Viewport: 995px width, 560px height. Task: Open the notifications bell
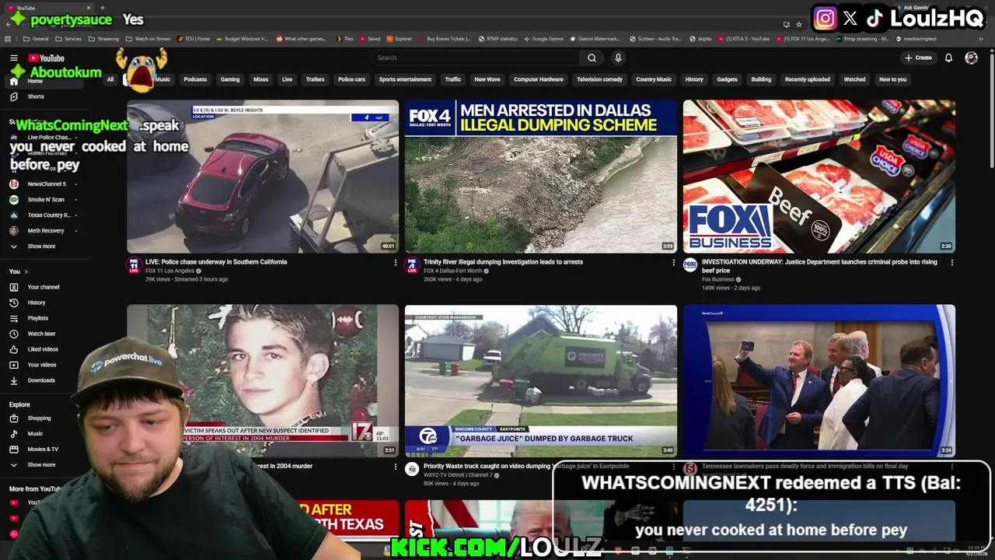coord(948,58)
